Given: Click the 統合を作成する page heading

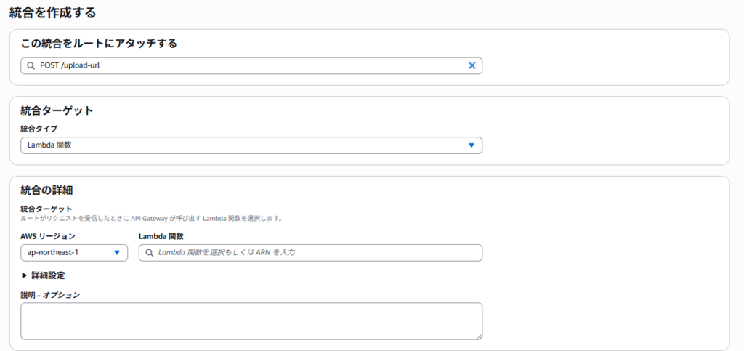Looking at the screenshot, I should pyautogui.click(x=52, y=12).
